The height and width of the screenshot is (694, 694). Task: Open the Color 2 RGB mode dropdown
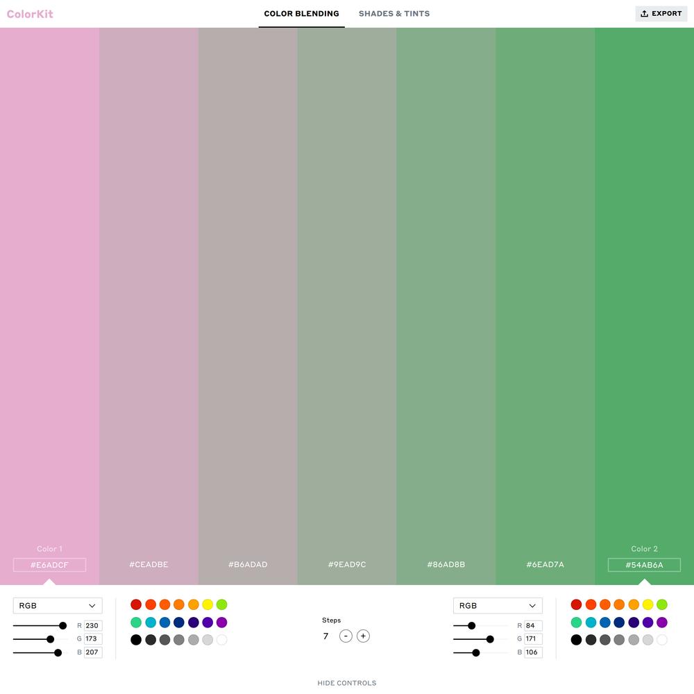(498, 605)
